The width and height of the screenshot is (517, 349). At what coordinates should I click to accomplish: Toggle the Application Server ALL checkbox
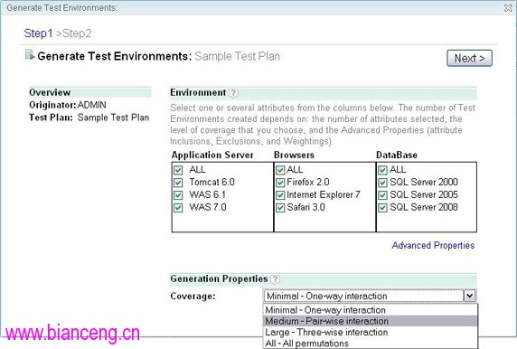coord(178,170)
